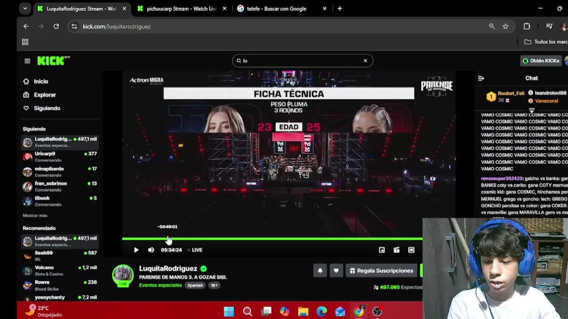Open LuquitaRodriguez channel avatar

click(122, 276)
